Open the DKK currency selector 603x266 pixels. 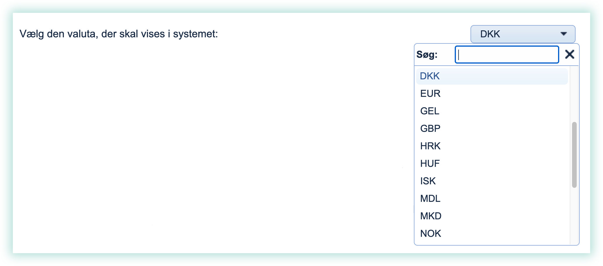tap(522, 34)
